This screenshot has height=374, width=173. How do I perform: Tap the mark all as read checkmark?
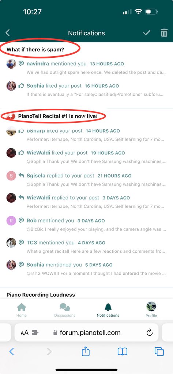(147, 33)
